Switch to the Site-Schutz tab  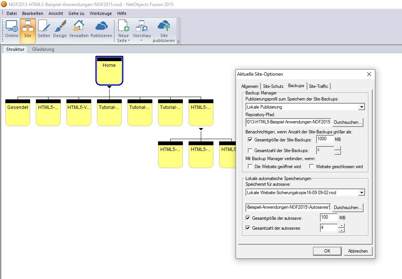coord(273,86)
